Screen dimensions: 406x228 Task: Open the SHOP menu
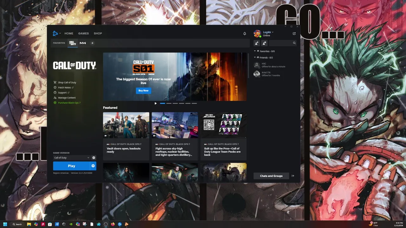click(98, 33)
